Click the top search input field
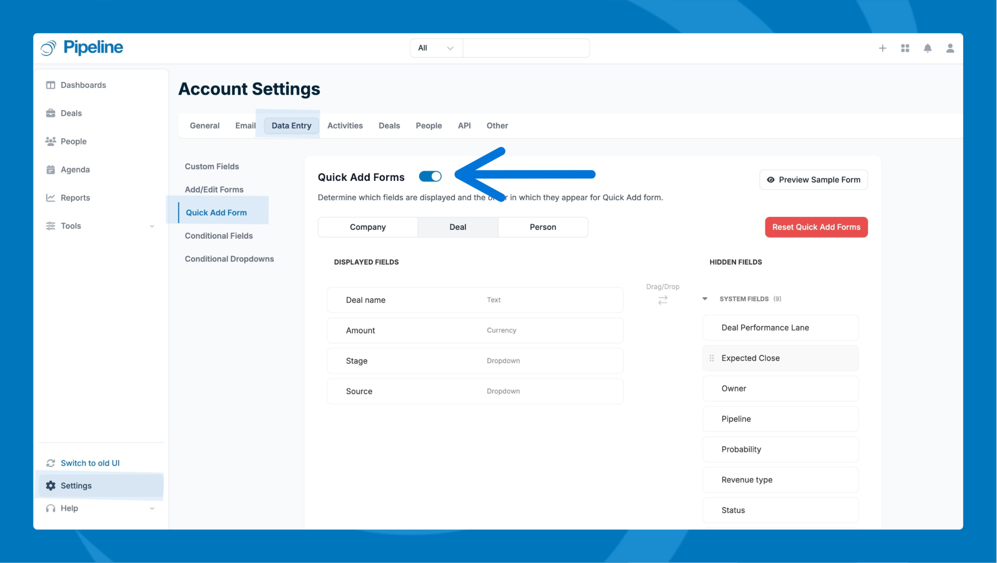The image size is (997, 563). pyautogui.click(x=526, y=48)
